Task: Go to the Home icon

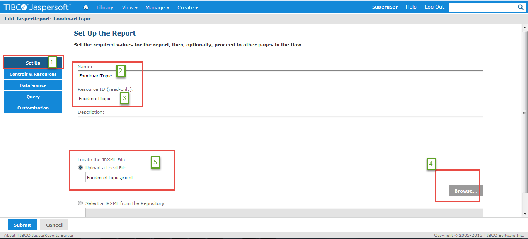Action: [x=86, y=7]
